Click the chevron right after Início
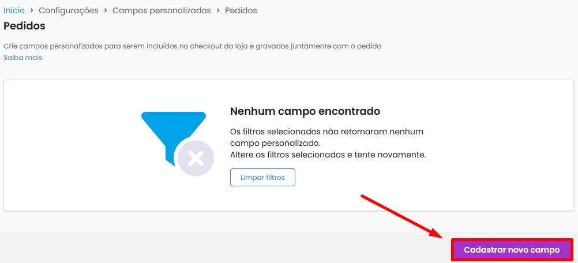 (32, 11)
